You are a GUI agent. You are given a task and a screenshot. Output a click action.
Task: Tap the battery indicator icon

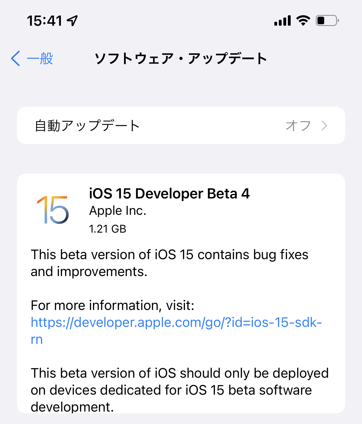point(327,21)
